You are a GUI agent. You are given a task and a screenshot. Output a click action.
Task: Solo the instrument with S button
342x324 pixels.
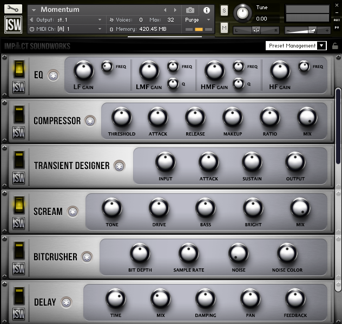(224, 10)
